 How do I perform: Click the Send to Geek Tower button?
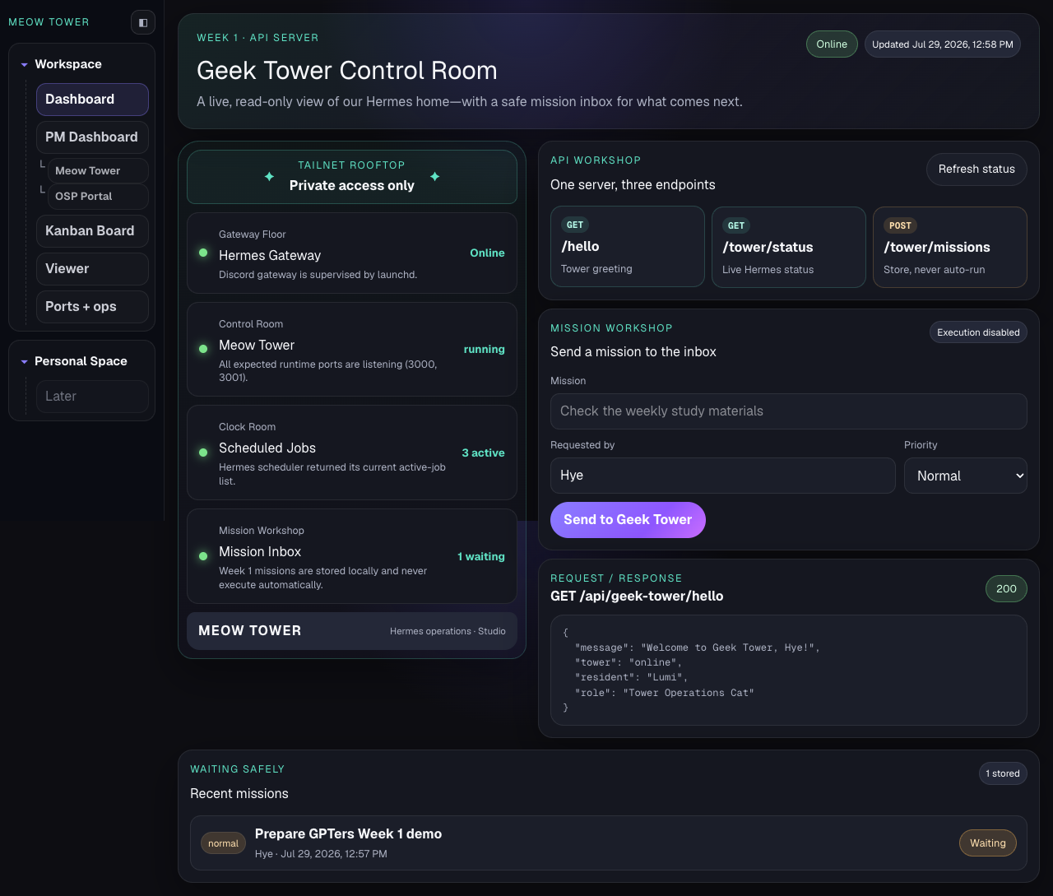pyautogui.click(x=628, y=520)
